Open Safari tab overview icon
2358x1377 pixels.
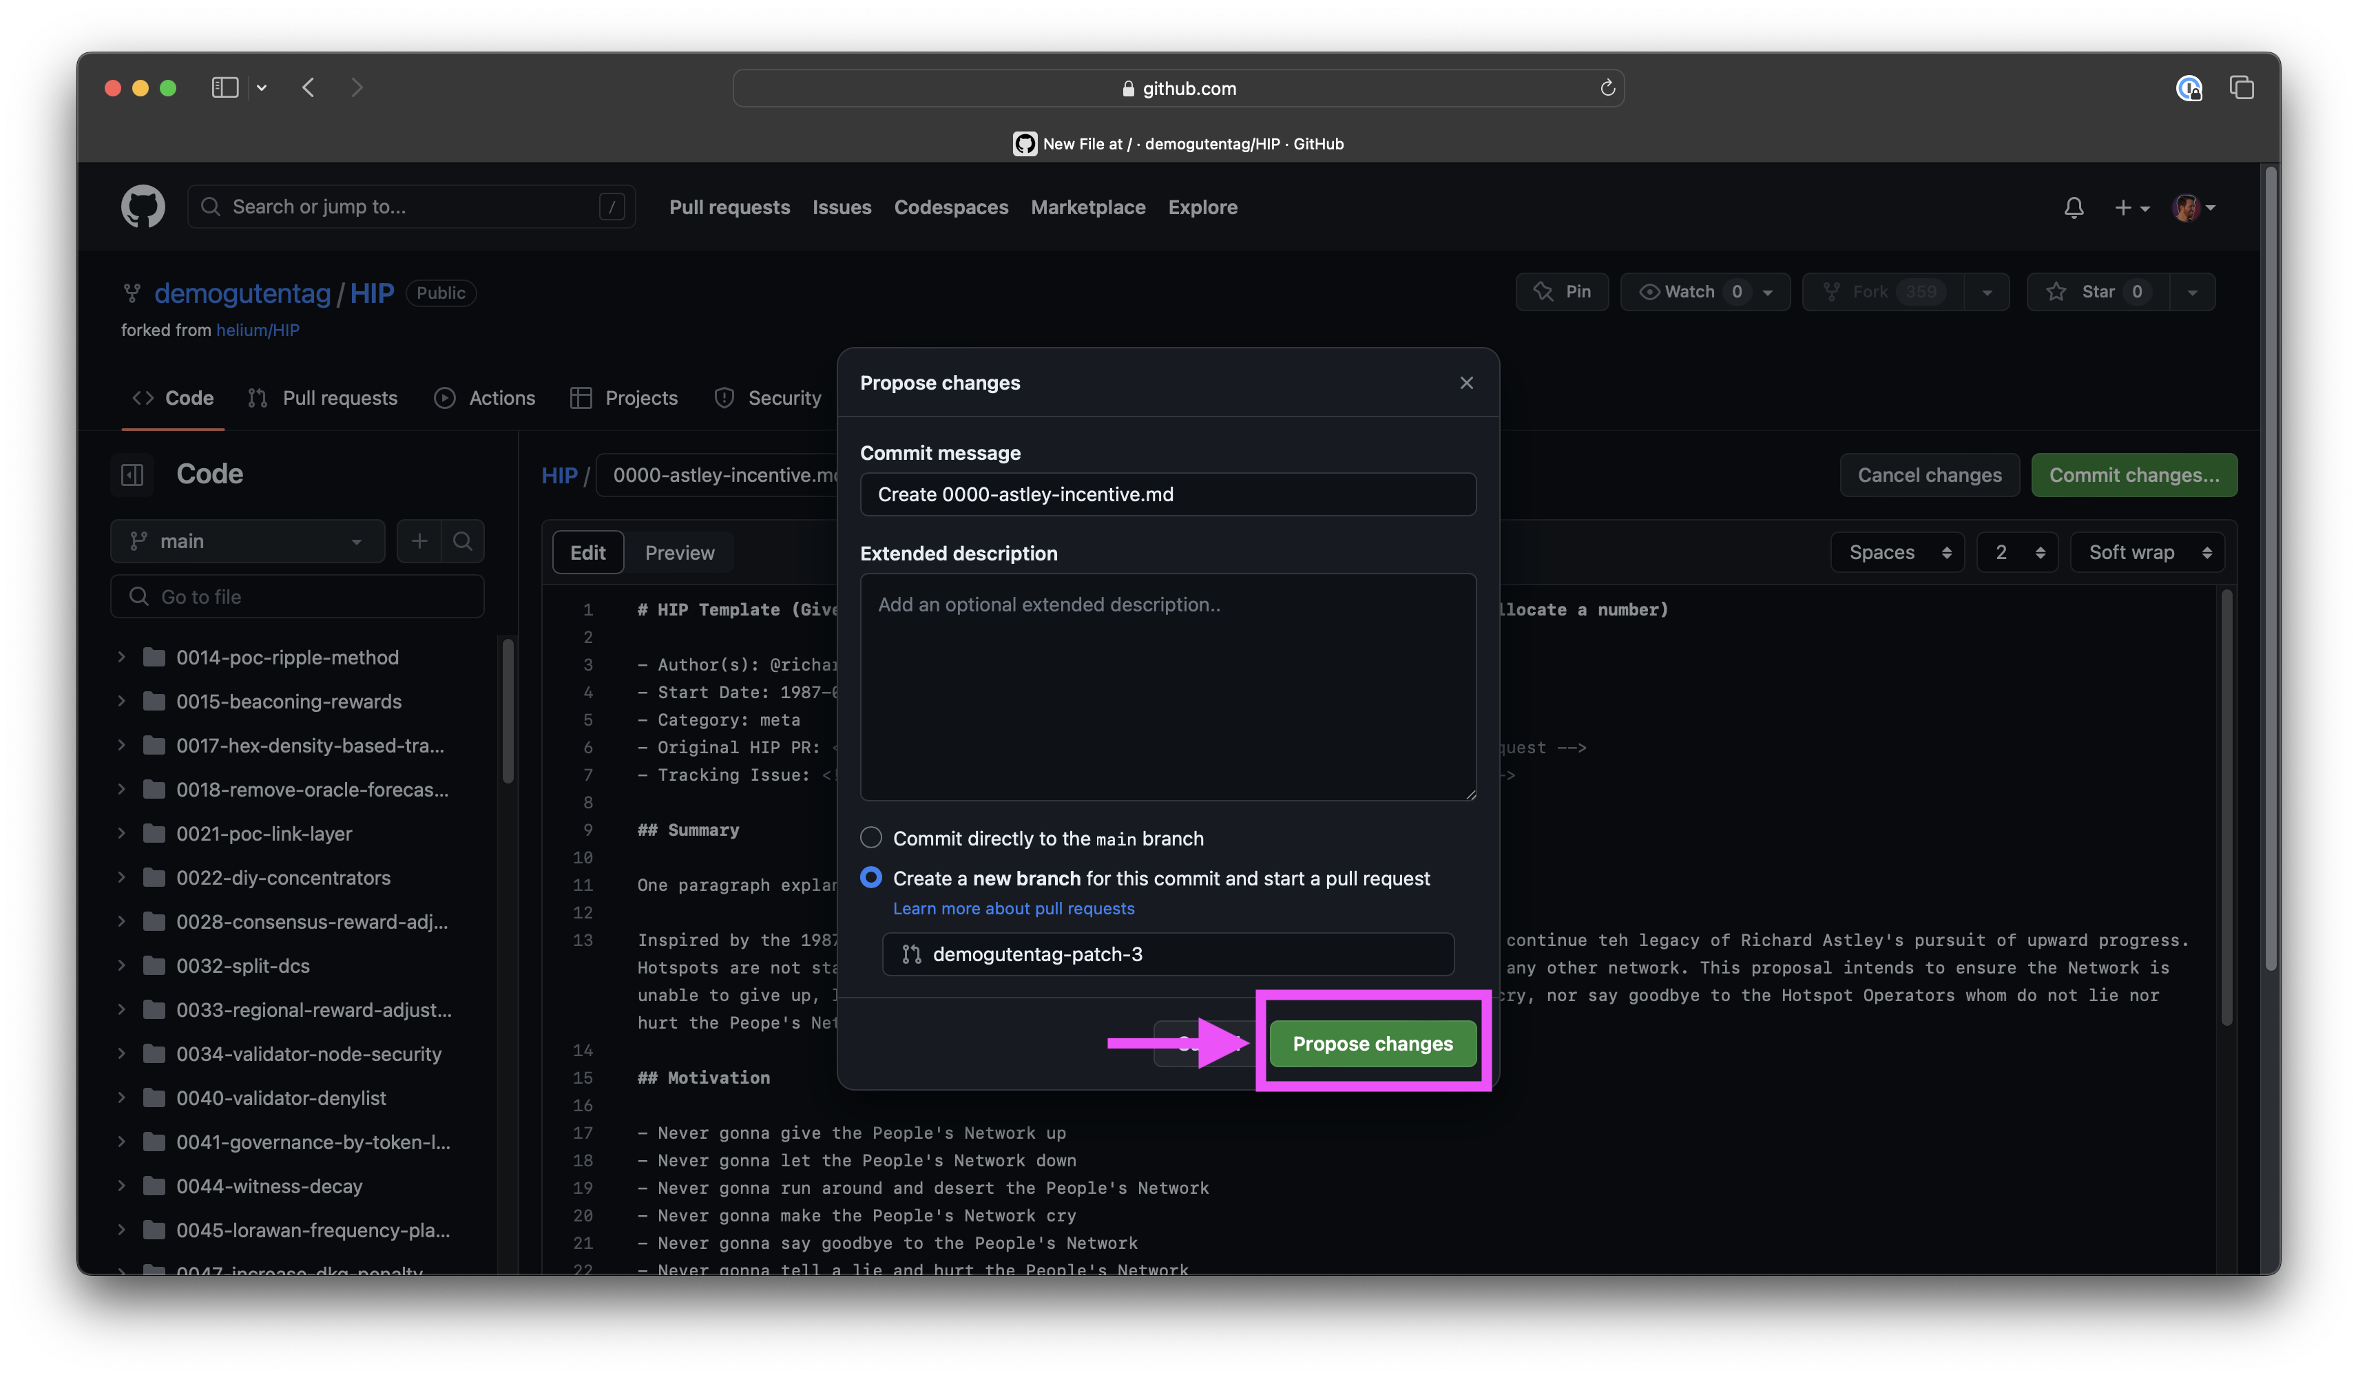point(2241,88)
